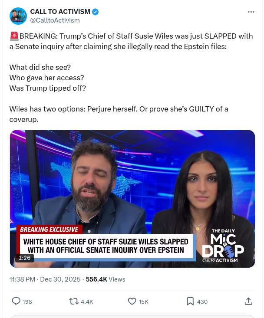The image size is (264, 318).
Task: Click the Daily Mic Drop logo in video
Action: coord(223,246)
